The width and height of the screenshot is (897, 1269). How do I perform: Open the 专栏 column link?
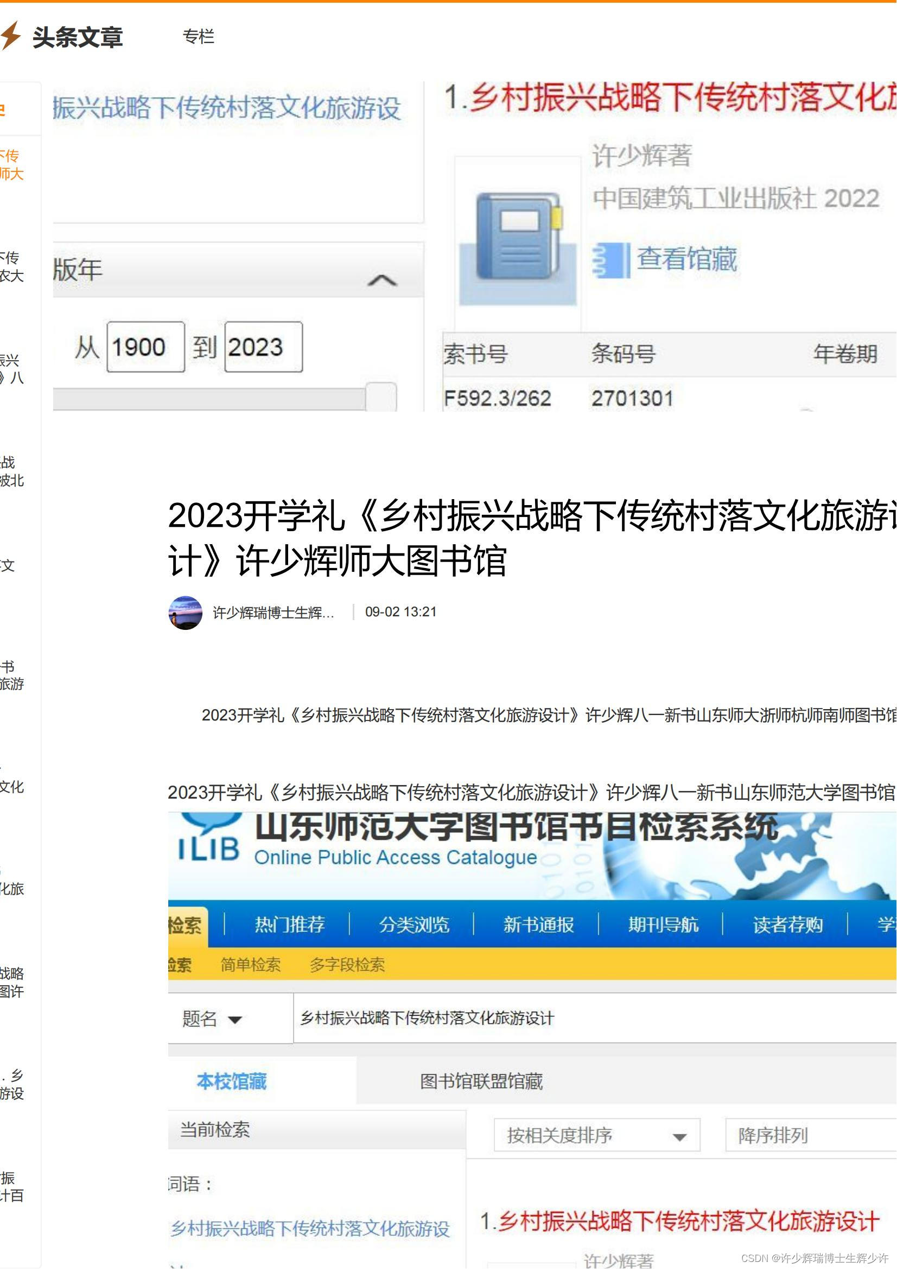click(x=199, y=36)
